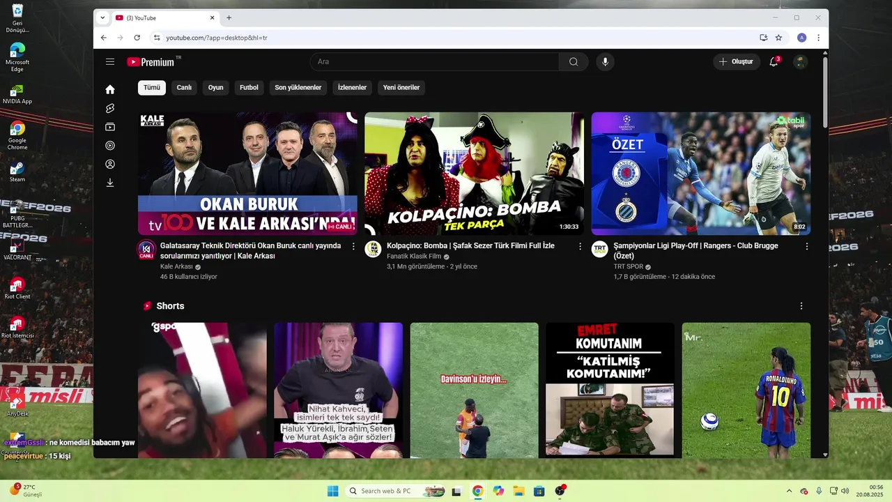Click the taskbar Search web & PC box
Viewport: 892px width, 502px height.
pos(396,491)
